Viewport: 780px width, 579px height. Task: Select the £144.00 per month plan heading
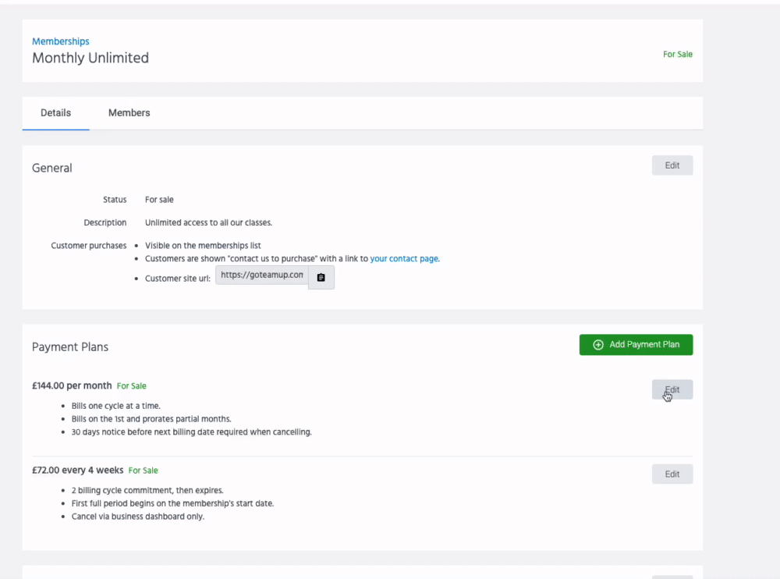(72, 385)
